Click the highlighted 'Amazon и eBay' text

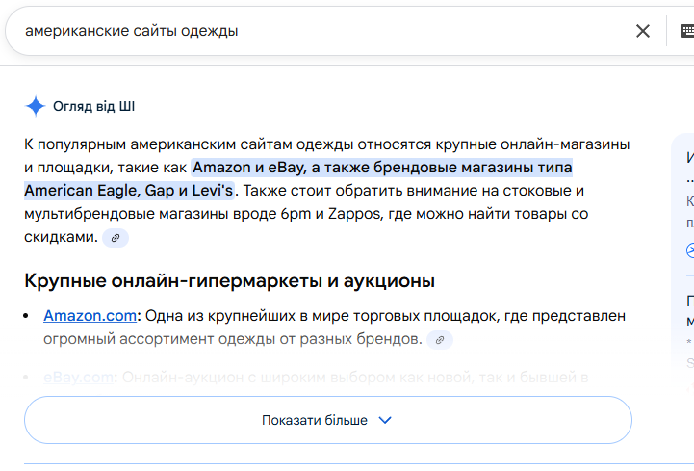(250, 168)
